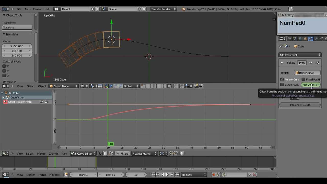Delete keyframes with crossed key icon
This screenshot has width=327, height=184.
[254, 175]
